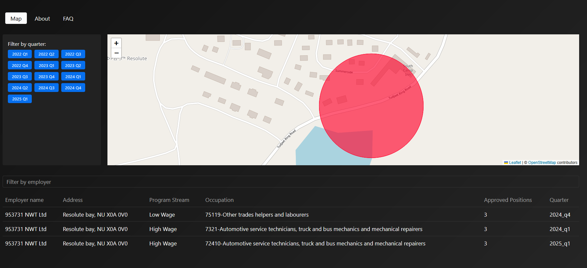Image resolution: width=587 pixels, height=268 pixels.
Task: Click the 72410-Automotive service technicians occupation cell
Action: coord(315,243)
